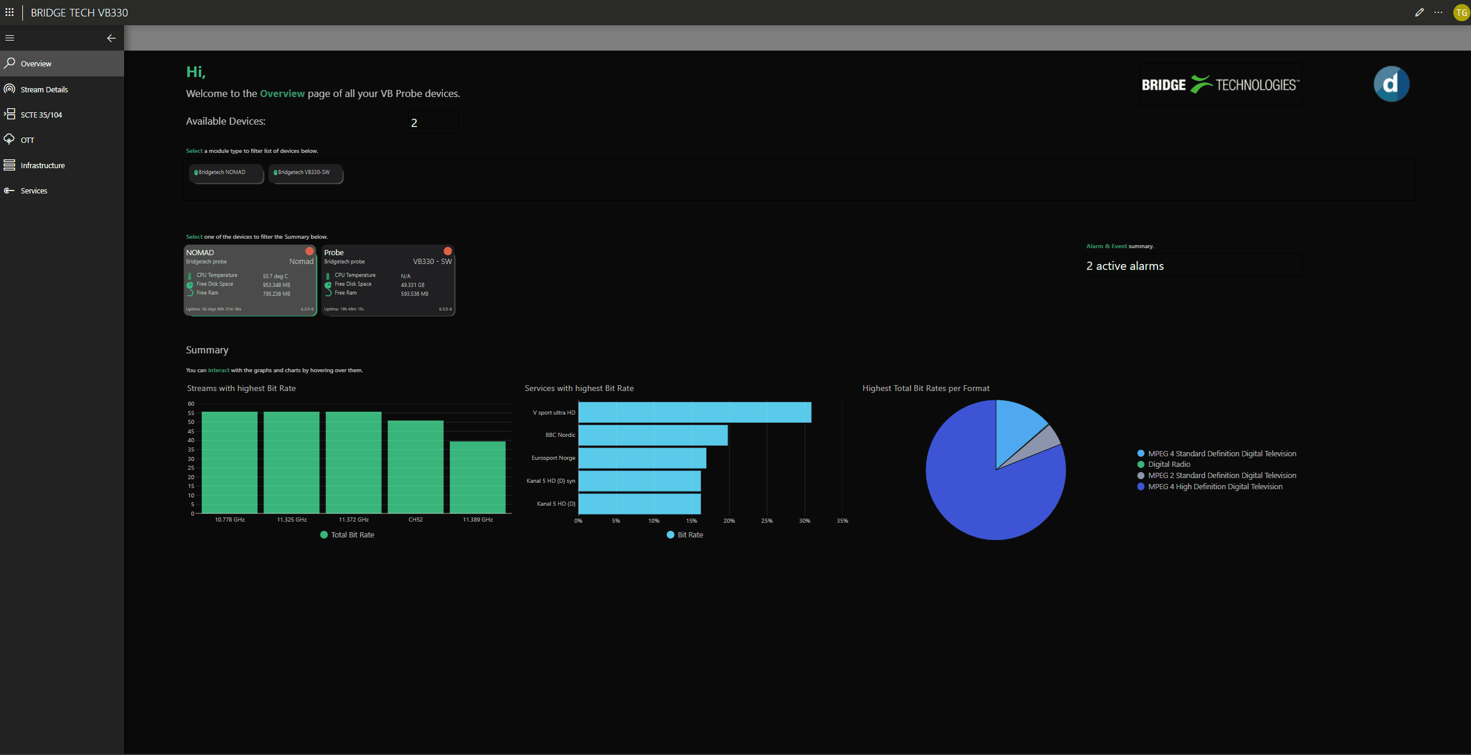Screen dimensions: 1471x755
Task: Toggle MPEG 2 Standard Definition legend entry
Action: [x=1216, y=475]
